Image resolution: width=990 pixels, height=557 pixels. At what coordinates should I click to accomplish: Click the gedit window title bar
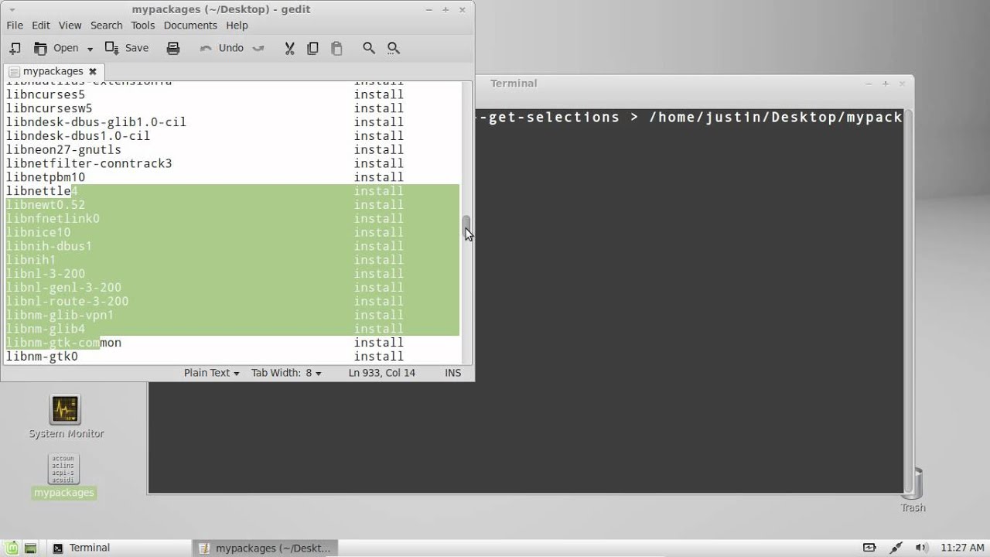[237, 9]
